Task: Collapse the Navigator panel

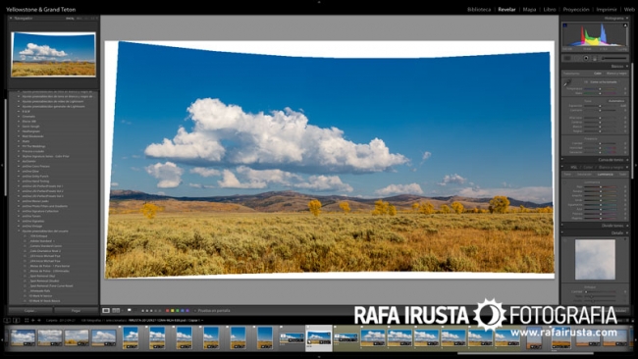Action: 11,19
